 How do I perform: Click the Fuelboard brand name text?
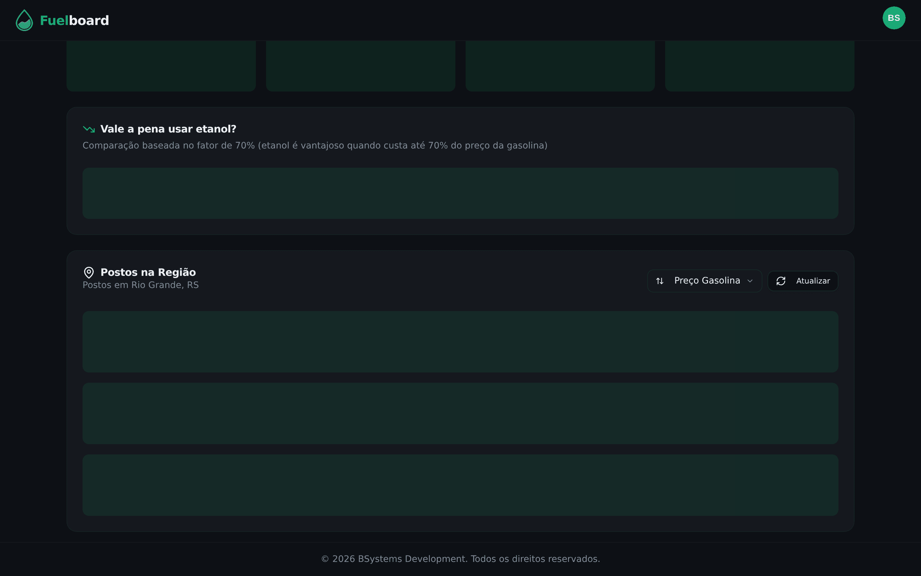tap(75, 20)
